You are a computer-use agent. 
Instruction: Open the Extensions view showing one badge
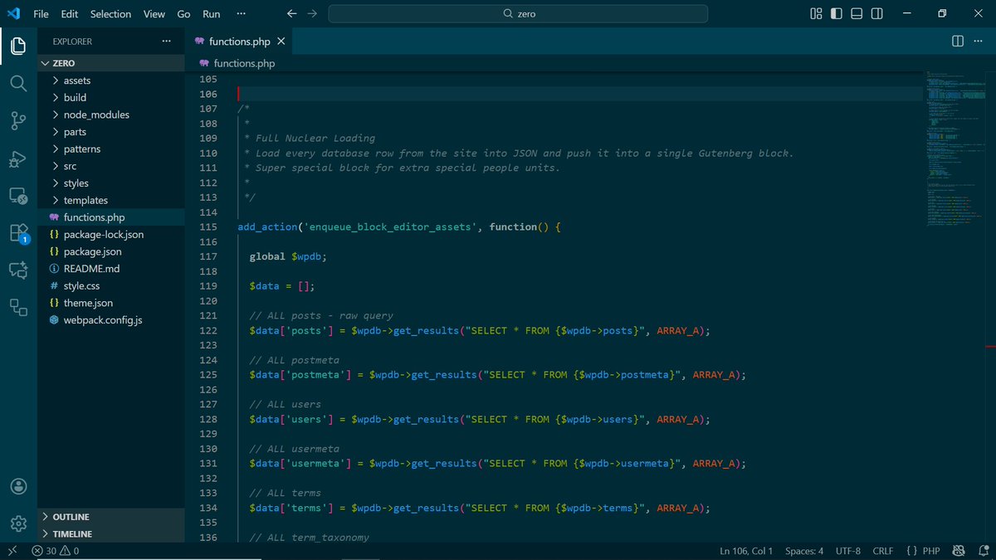click(x=17, y=235)
